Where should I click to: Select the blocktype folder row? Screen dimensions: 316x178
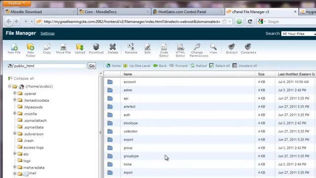point(209,123)
